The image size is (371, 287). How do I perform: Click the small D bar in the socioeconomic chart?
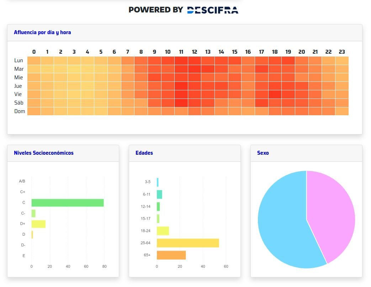point(32,235)
